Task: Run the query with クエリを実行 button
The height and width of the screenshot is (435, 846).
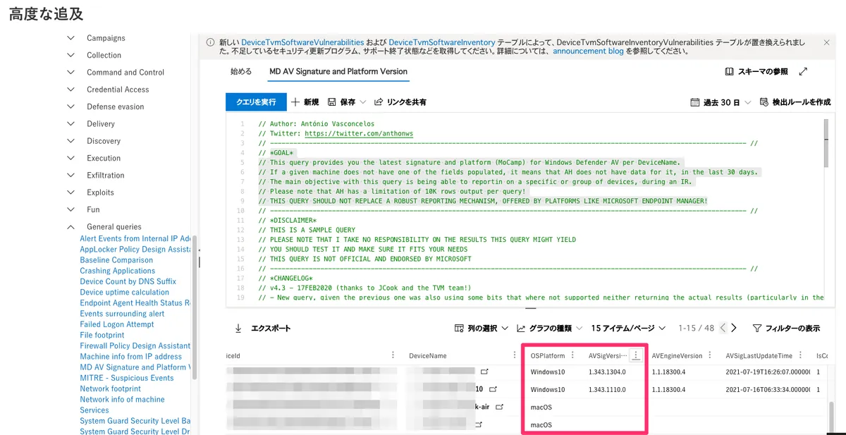Action: pos(255,102)
